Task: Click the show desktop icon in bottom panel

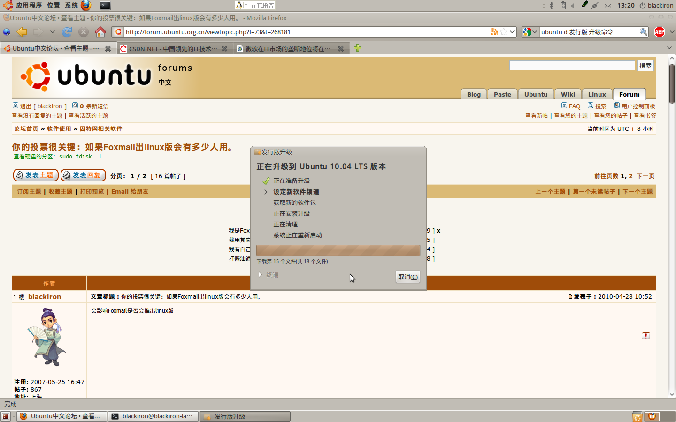Action: tap(6, 416)
